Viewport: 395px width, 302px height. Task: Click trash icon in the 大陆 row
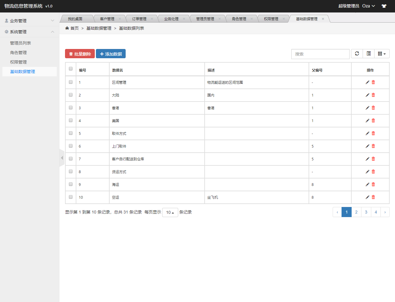(x=373, y=95)
